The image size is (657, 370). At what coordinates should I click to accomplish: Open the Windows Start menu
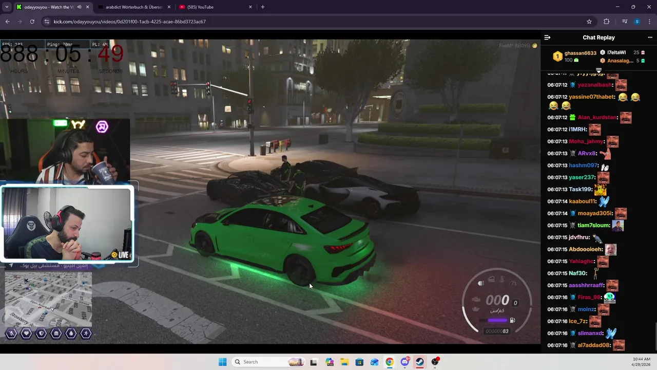click(x=222, y=362)
